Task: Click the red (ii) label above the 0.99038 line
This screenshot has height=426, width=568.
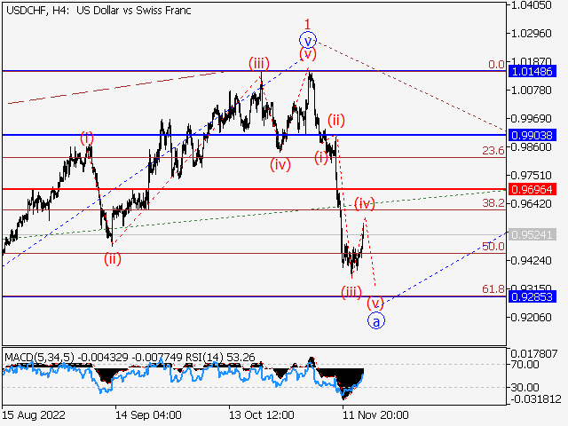Action: tap(336, 121)
